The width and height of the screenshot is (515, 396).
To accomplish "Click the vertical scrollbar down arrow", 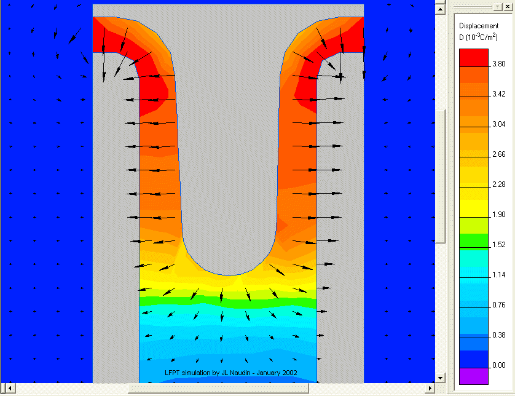I will click(x=439, y=377).
